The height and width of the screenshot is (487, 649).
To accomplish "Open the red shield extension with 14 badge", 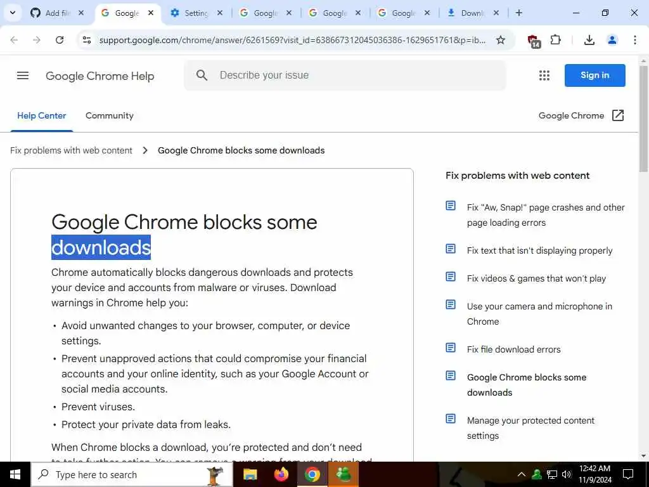I will pos(534,41).
